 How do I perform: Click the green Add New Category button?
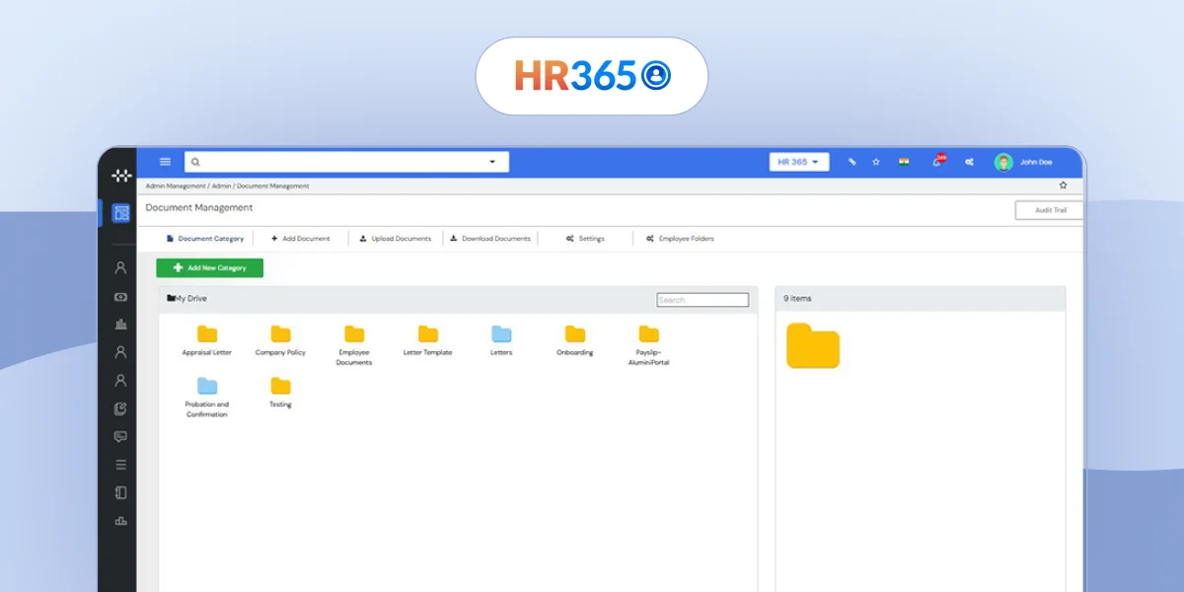(209, 267)
